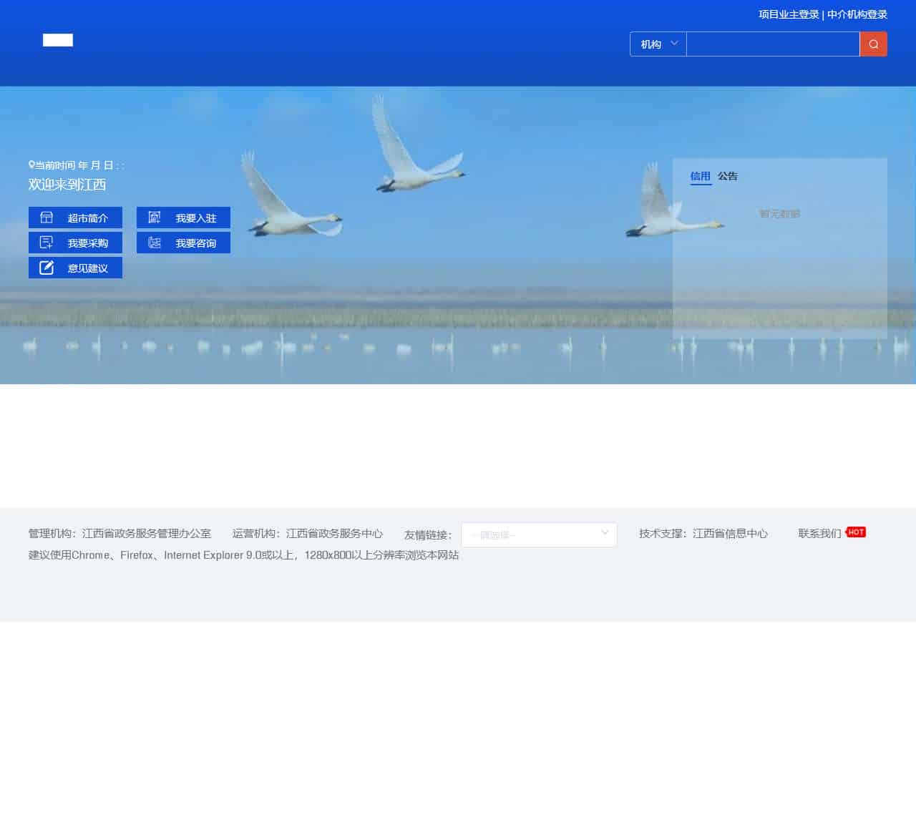Click the 中介机构登录 link

click(856, 14)
